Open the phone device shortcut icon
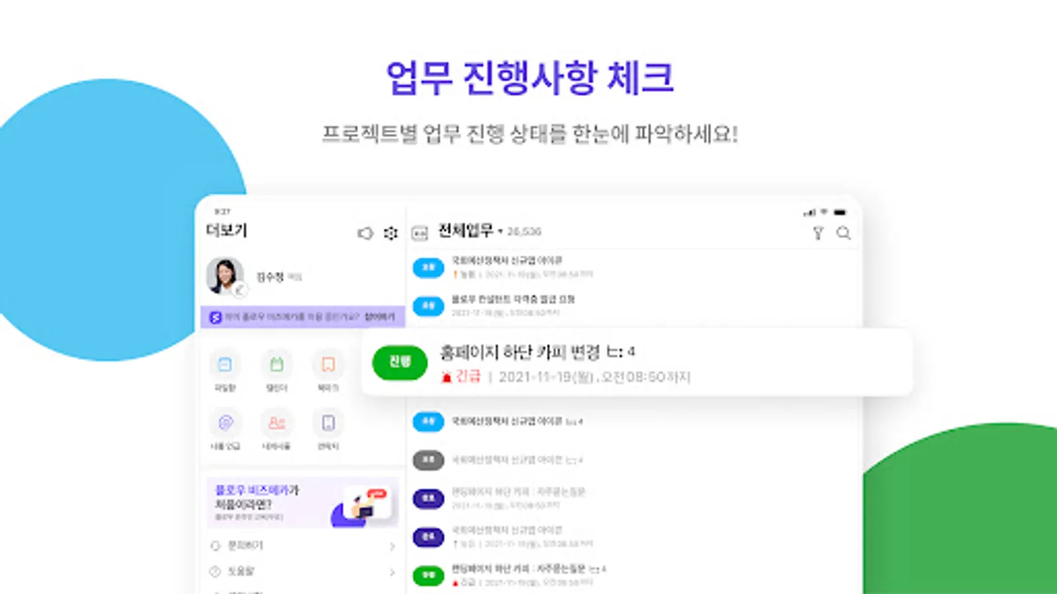The height and width of the screenshot is (594, 1057). [x=328, y=422]
